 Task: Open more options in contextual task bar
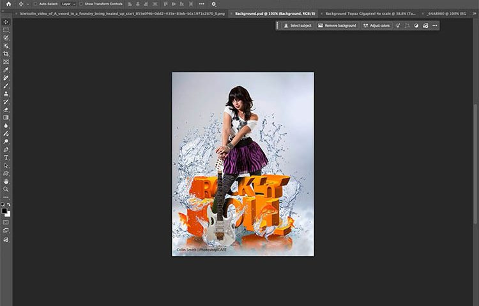pyautogui.click(x=435, y=25)
